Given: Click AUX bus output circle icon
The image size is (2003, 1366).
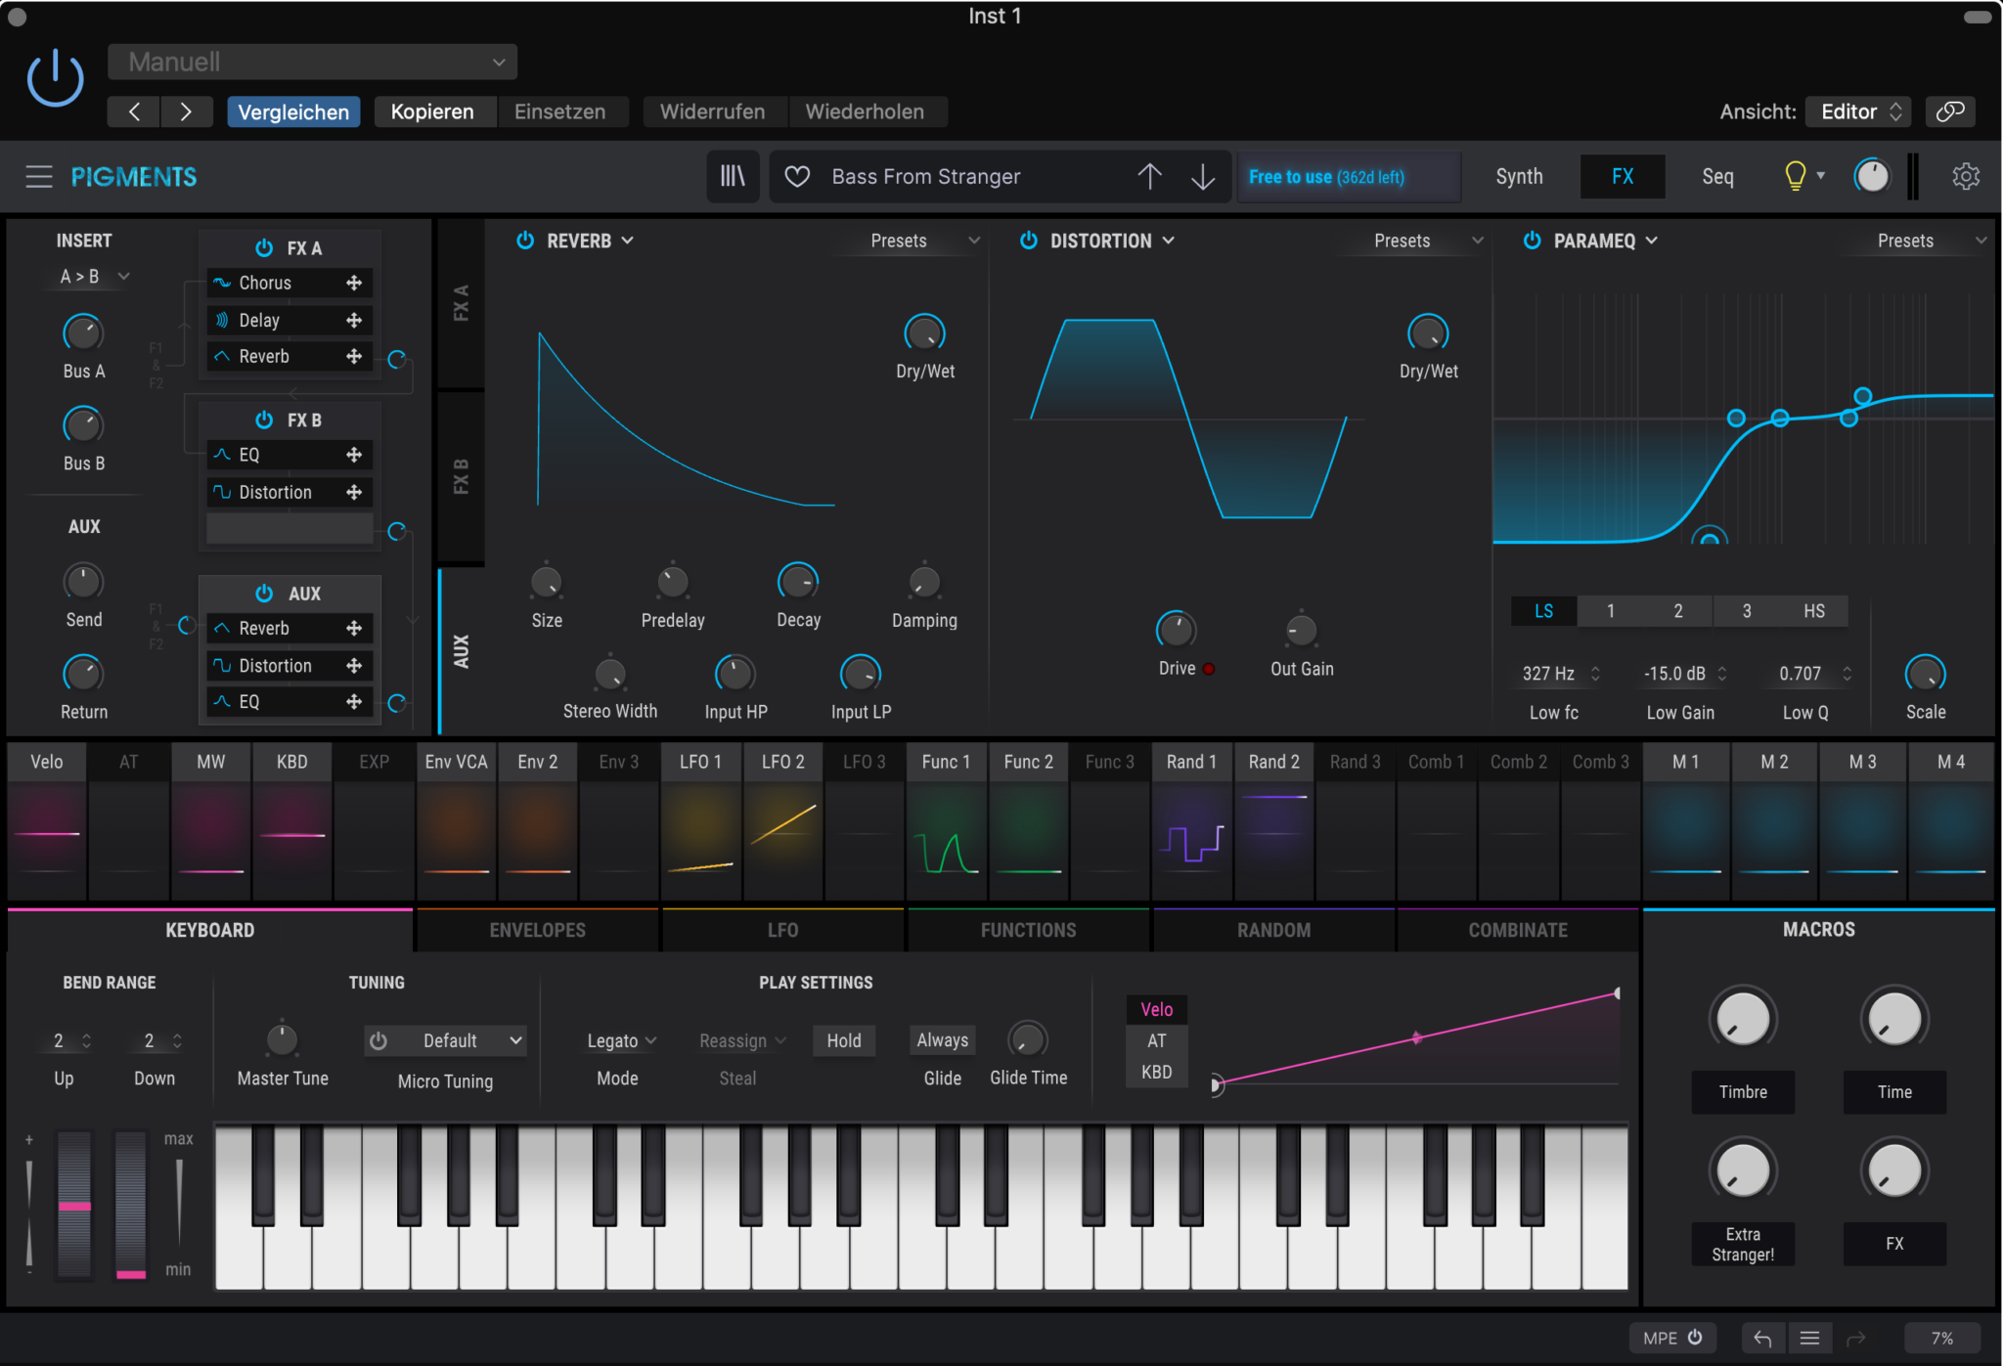Looking at the screenshot, I should (396, 702).
